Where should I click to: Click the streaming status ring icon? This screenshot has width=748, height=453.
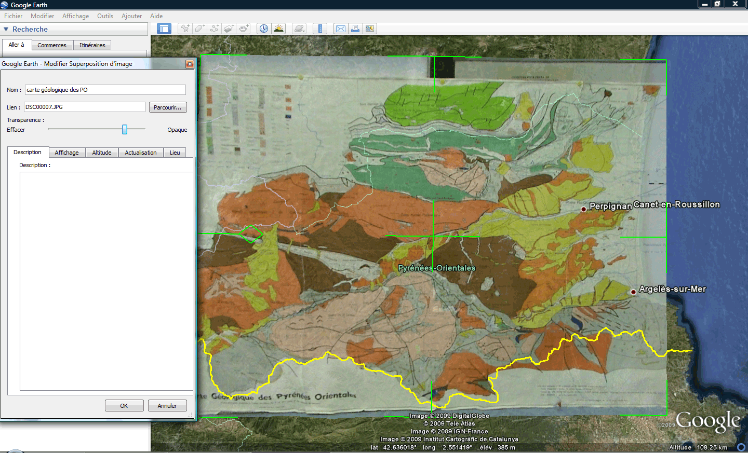pyautogui.click(x=741, y=447)
